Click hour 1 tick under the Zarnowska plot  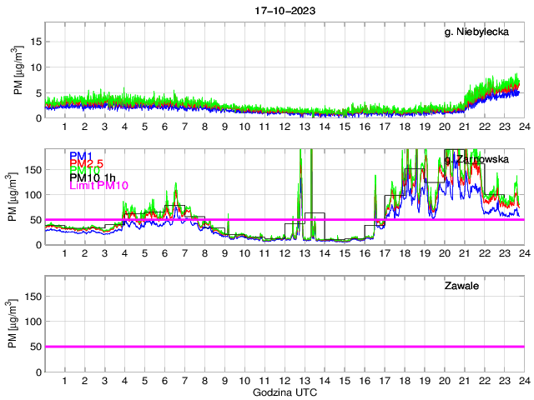(x=64, y=253)
